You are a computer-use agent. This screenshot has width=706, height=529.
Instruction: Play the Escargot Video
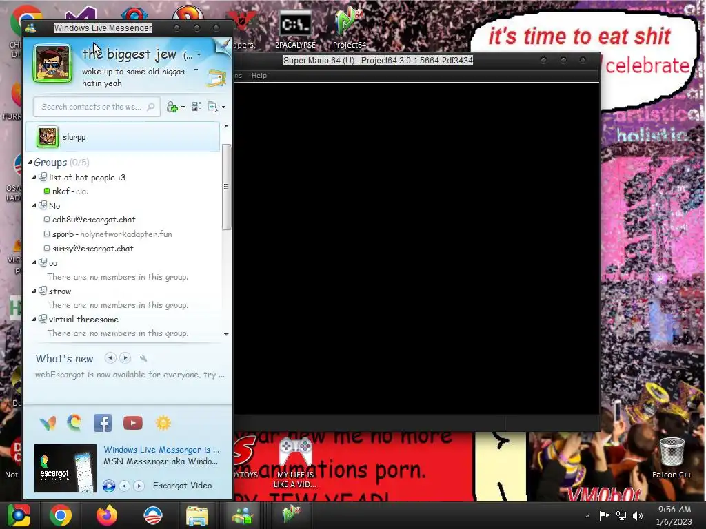click(108, 486)
